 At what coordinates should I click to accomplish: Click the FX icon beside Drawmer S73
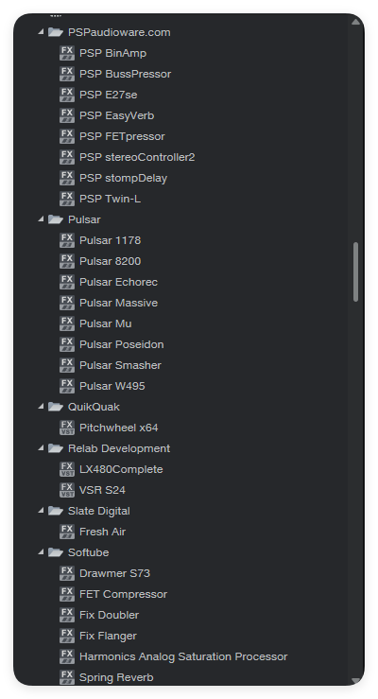click(67, 573)
